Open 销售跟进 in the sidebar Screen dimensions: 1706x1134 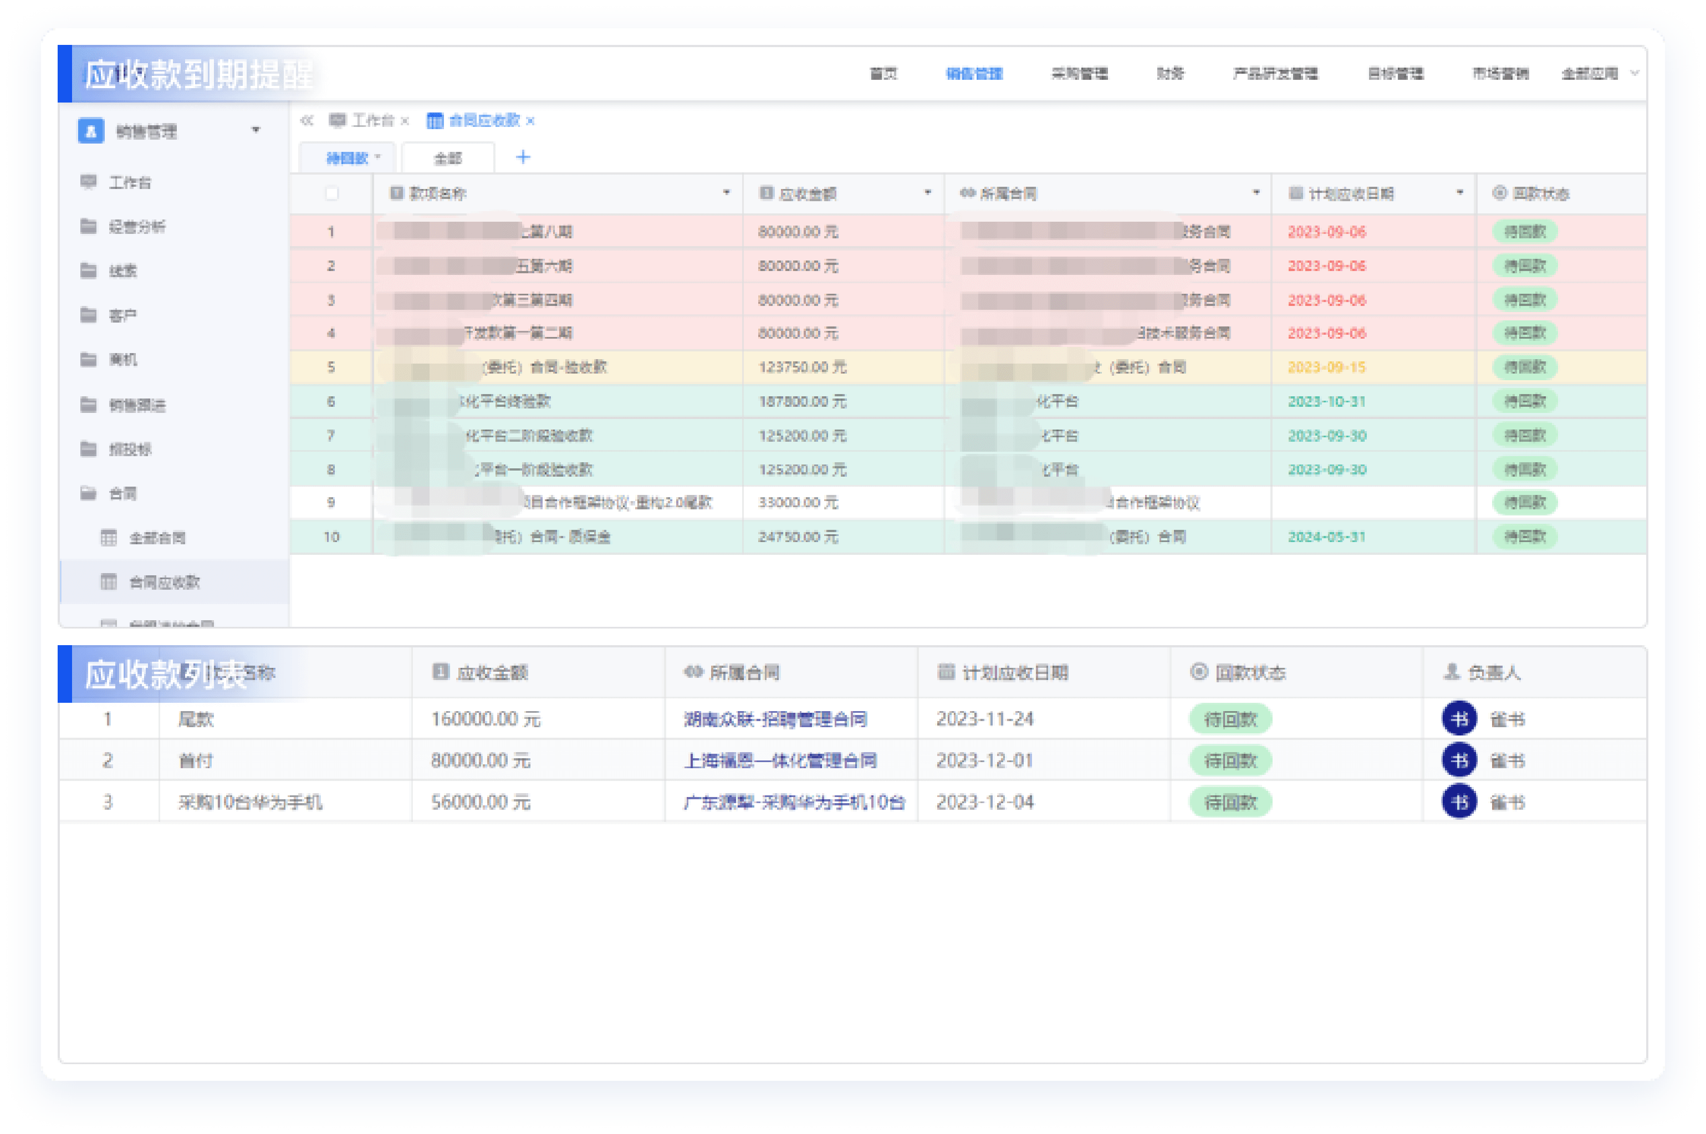[137, 404]
